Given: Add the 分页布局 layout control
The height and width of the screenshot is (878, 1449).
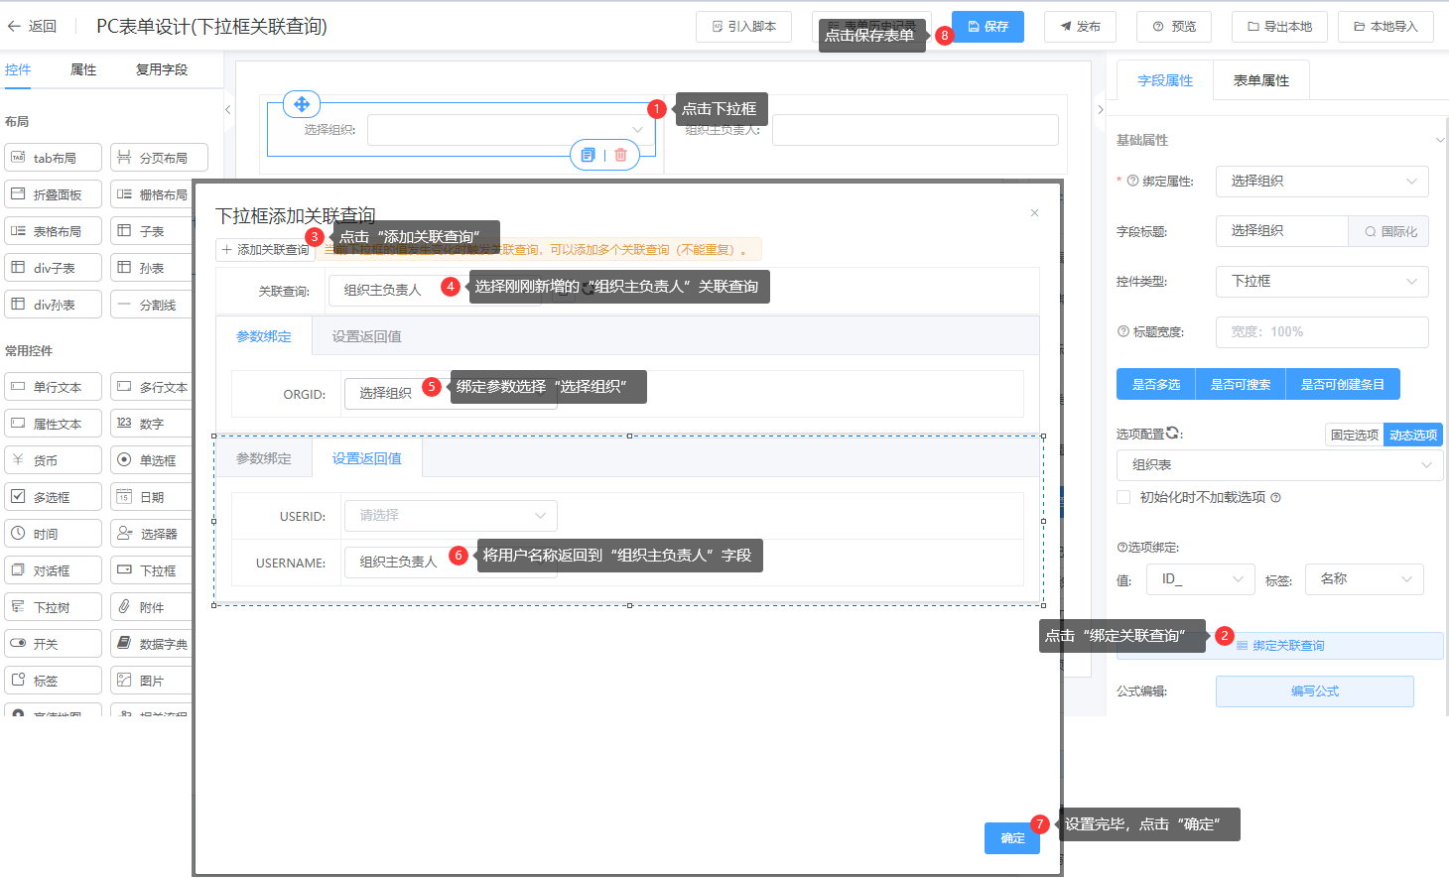Looking at the screenshot, I should coord(159,158).
